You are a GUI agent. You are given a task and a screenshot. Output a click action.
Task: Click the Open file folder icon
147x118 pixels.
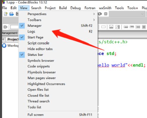tap(11, 14)
